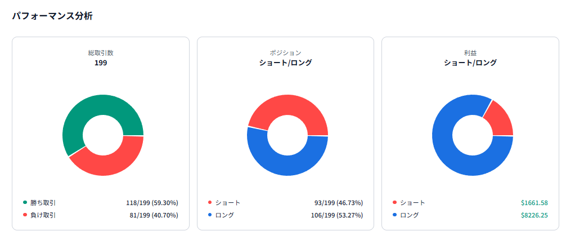Click the red dot beside 負け取引

[x=25, y=215]
